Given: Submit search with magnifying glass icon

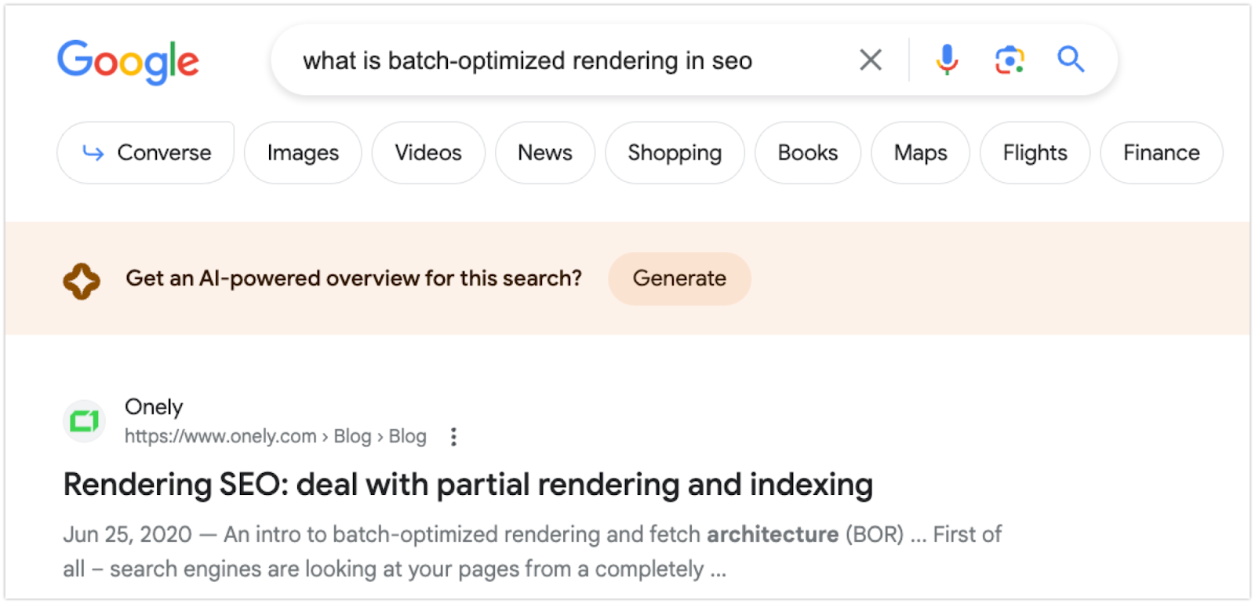Looking at the screenshot, I should tap(1071, 60).
